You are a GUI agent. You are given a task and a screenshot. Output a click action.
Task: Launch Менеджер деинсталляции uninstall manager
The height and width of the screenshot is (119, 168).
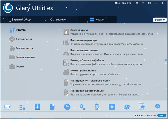pyautogui.click(x=83, y=91)
